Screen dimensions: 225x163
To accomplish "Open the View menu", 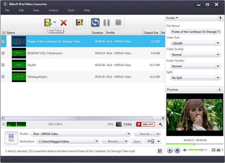I will tap(36, 10).
